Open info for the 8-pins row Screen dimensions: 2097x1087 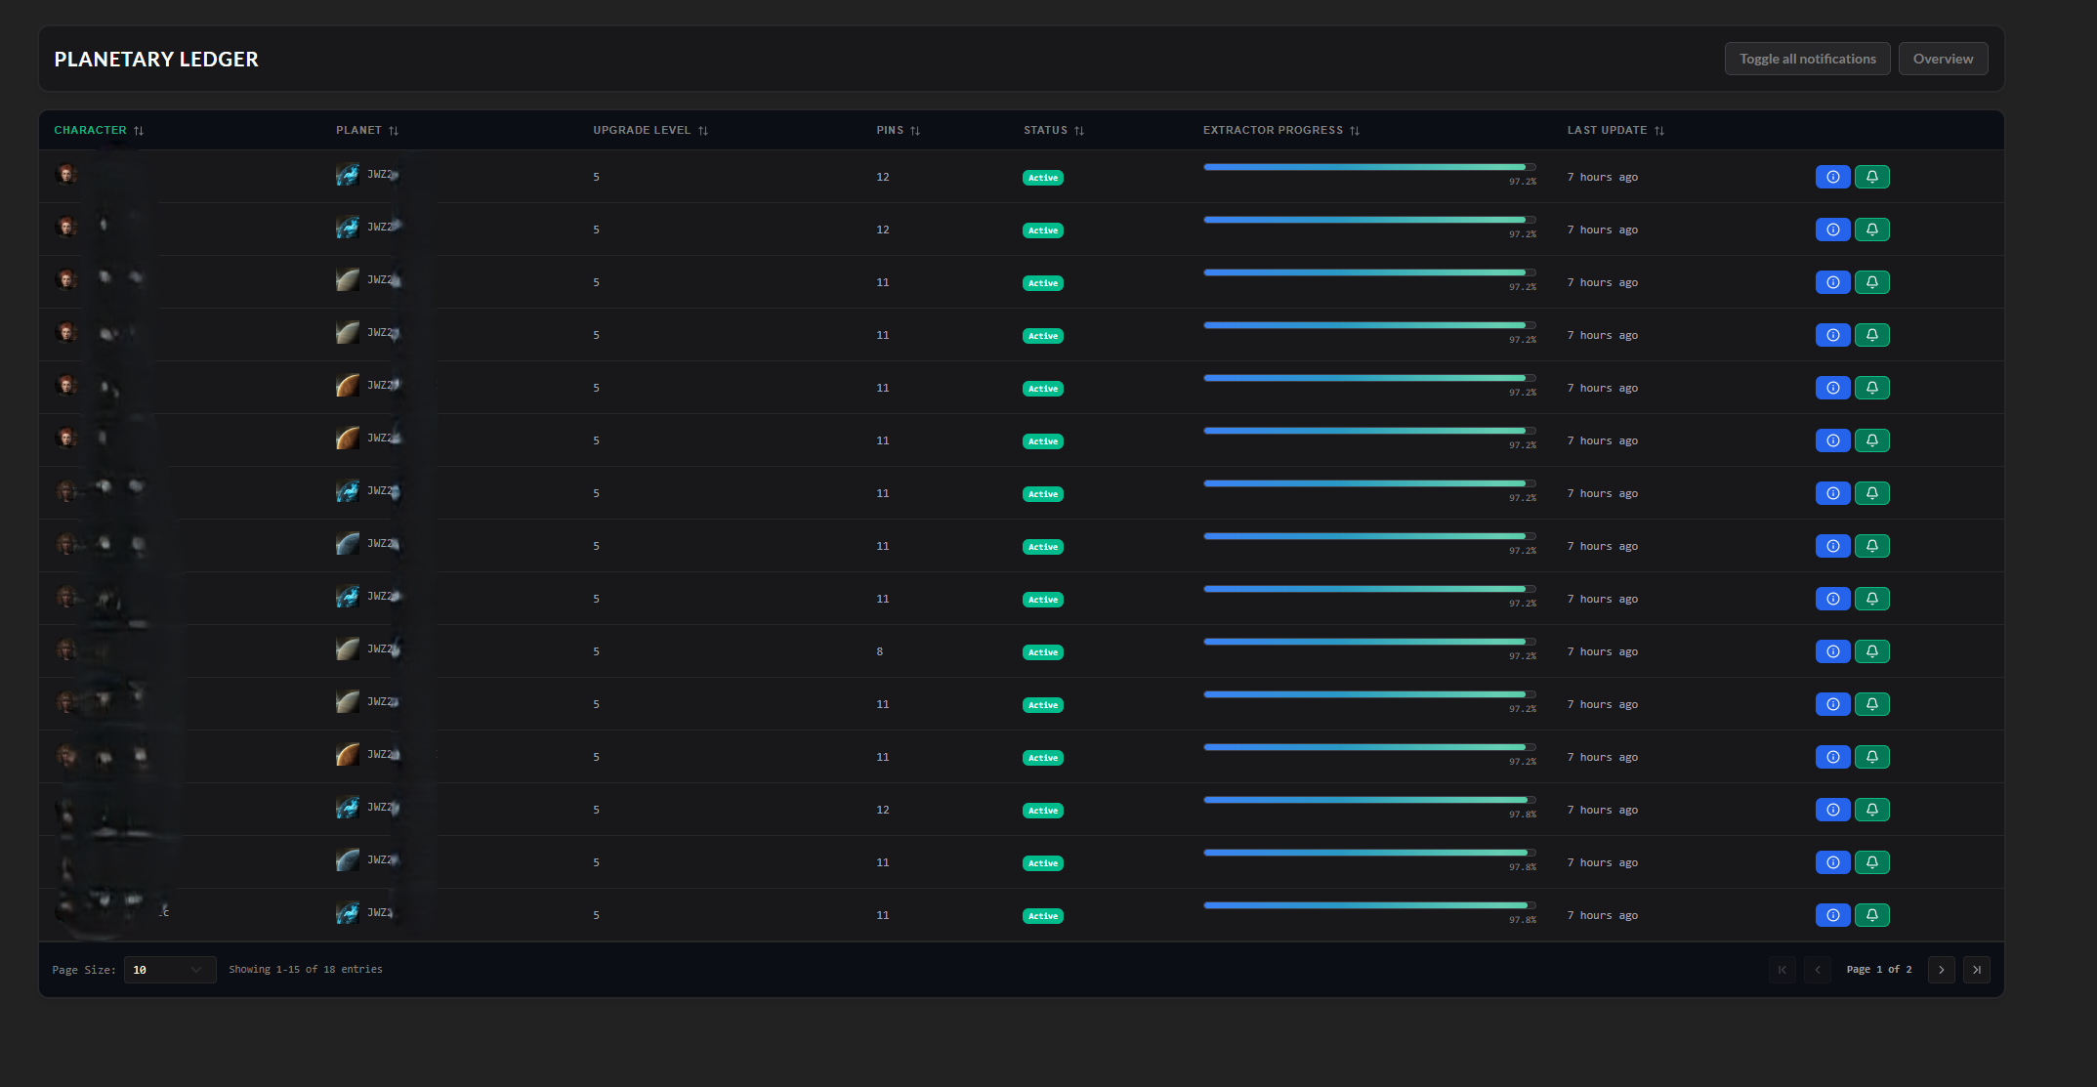click(1832, 651)
